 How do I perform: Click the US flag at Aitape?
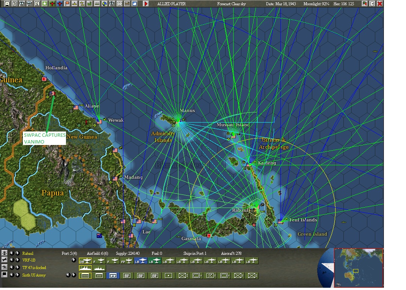[x=76, y=107]
